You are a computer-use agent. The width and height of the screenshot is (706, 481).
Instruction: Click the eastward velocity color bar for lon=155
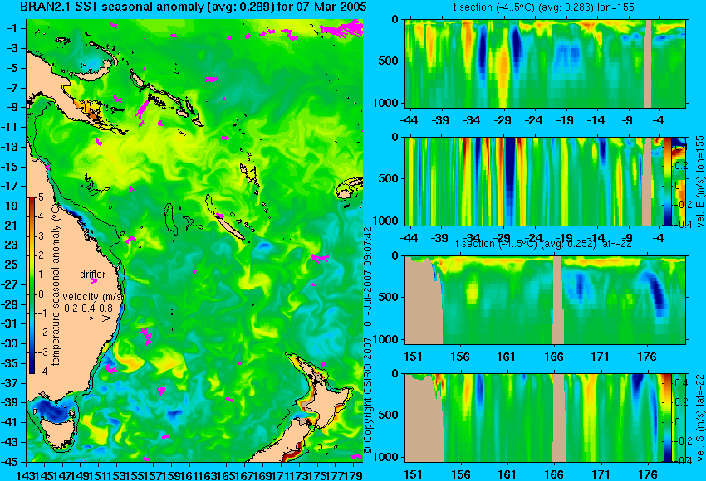(668, 181)
